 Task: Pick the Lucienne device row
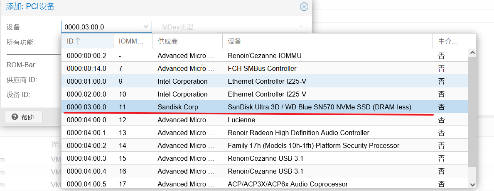(x=241, y=120)
